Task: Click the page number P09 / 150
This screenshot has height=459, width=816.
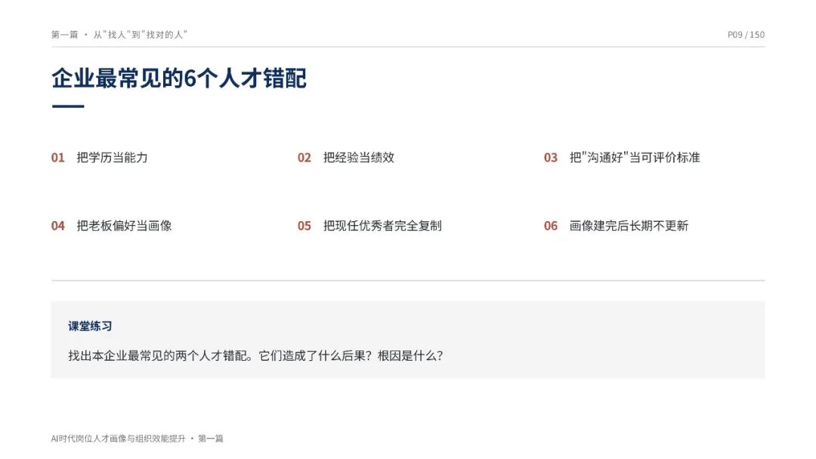Action: point(746,35)
